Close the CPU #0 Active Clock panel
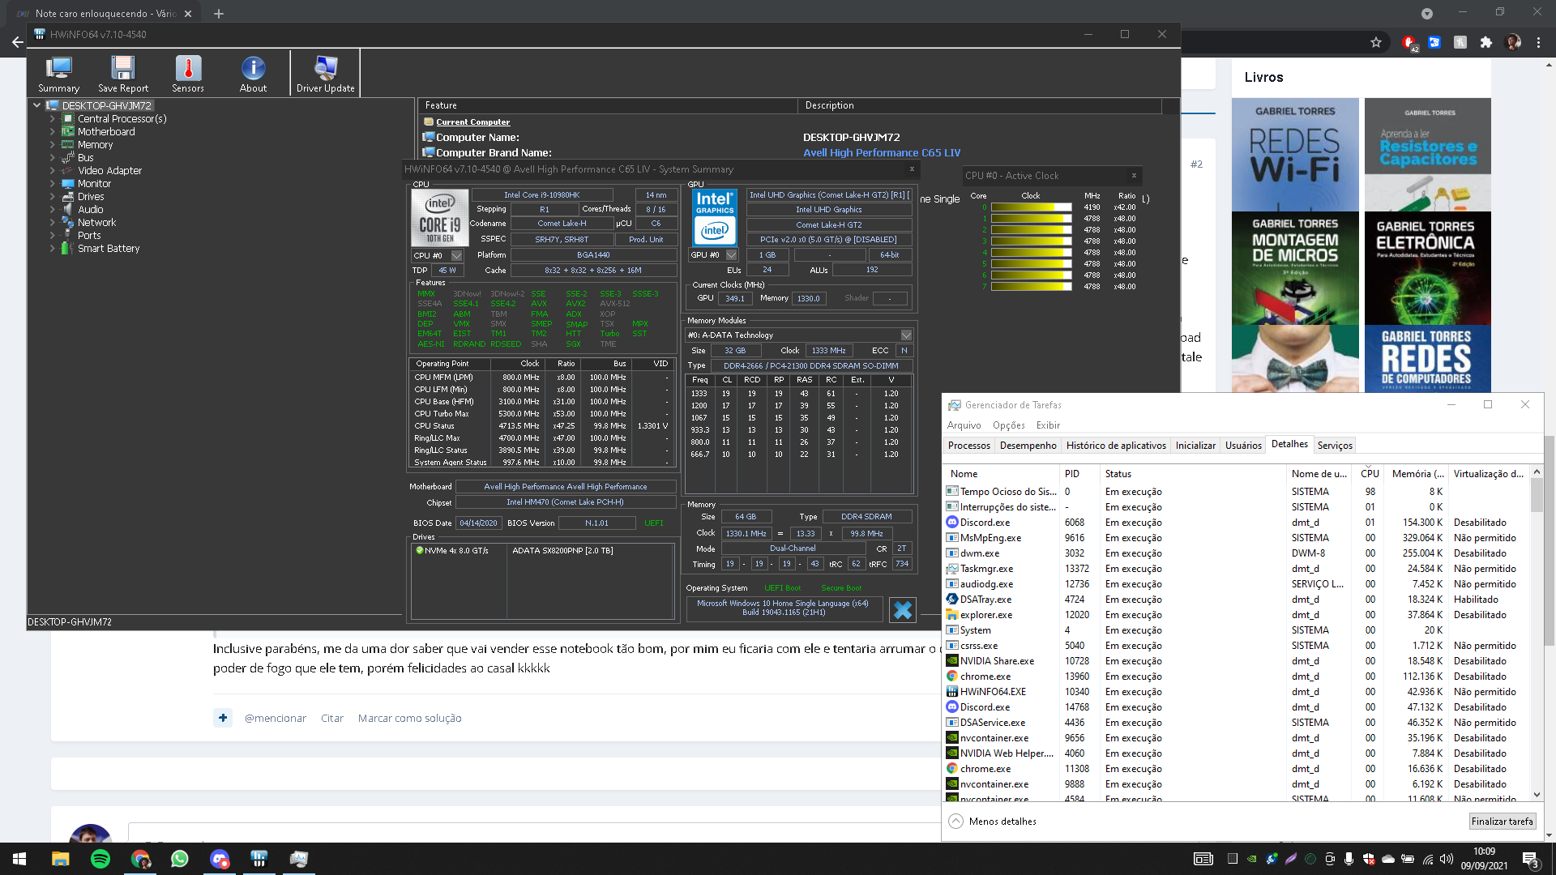1556x875 pixels. [1134, 175]
